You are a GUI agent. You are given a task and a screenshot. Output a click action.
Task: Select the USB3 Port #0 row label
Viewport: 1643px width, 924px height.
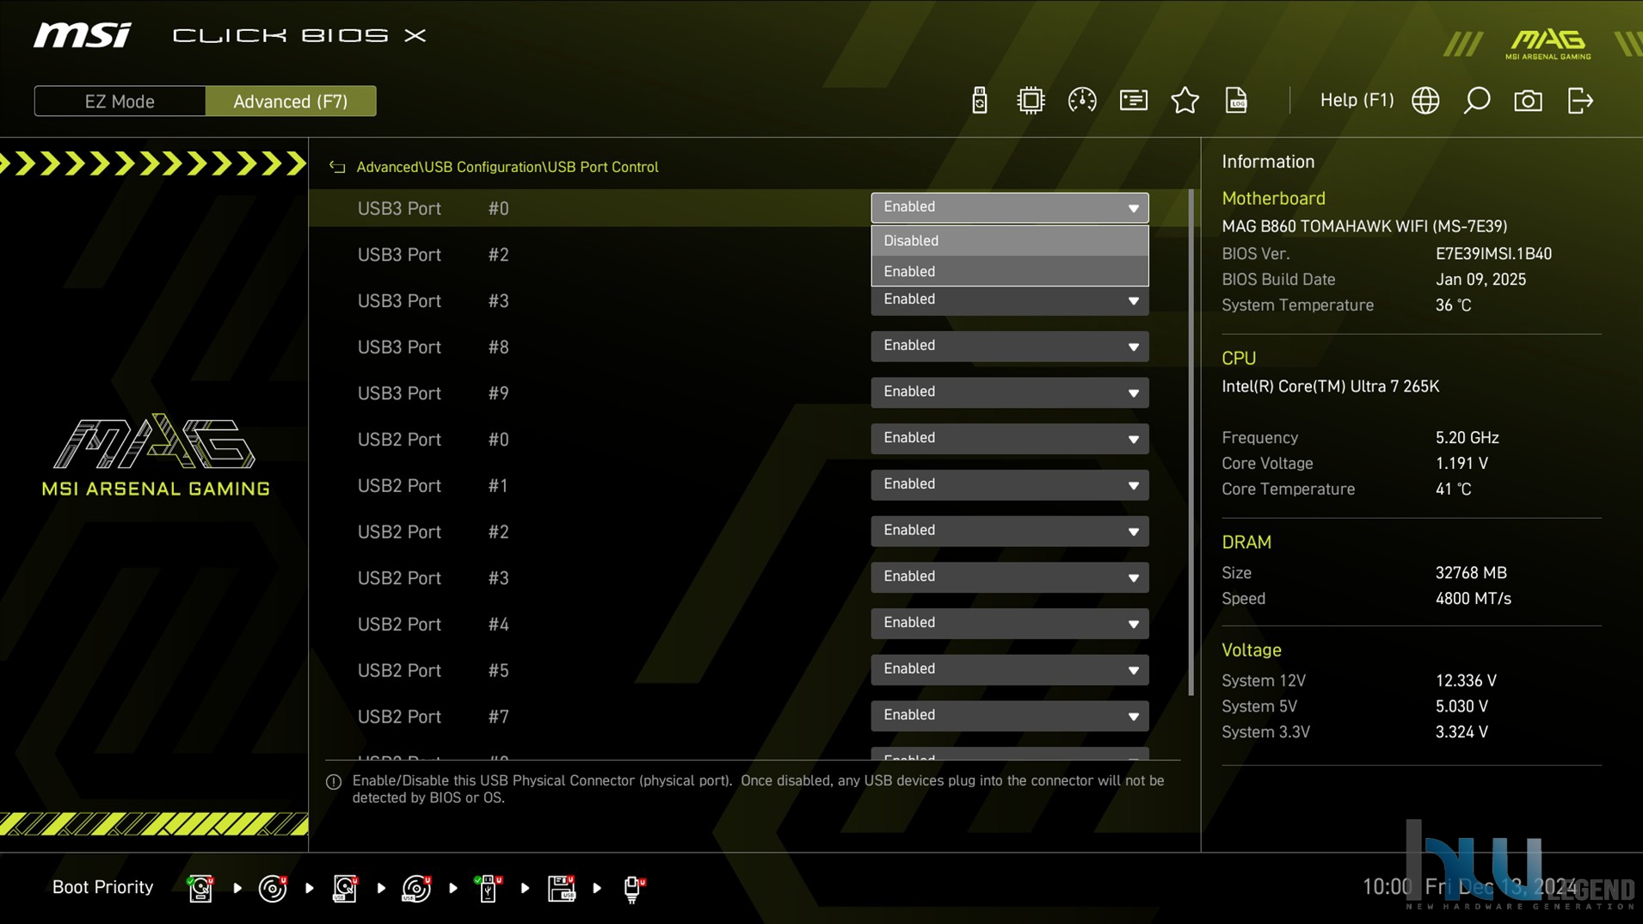pyautogui.click(x=433, y=208)
